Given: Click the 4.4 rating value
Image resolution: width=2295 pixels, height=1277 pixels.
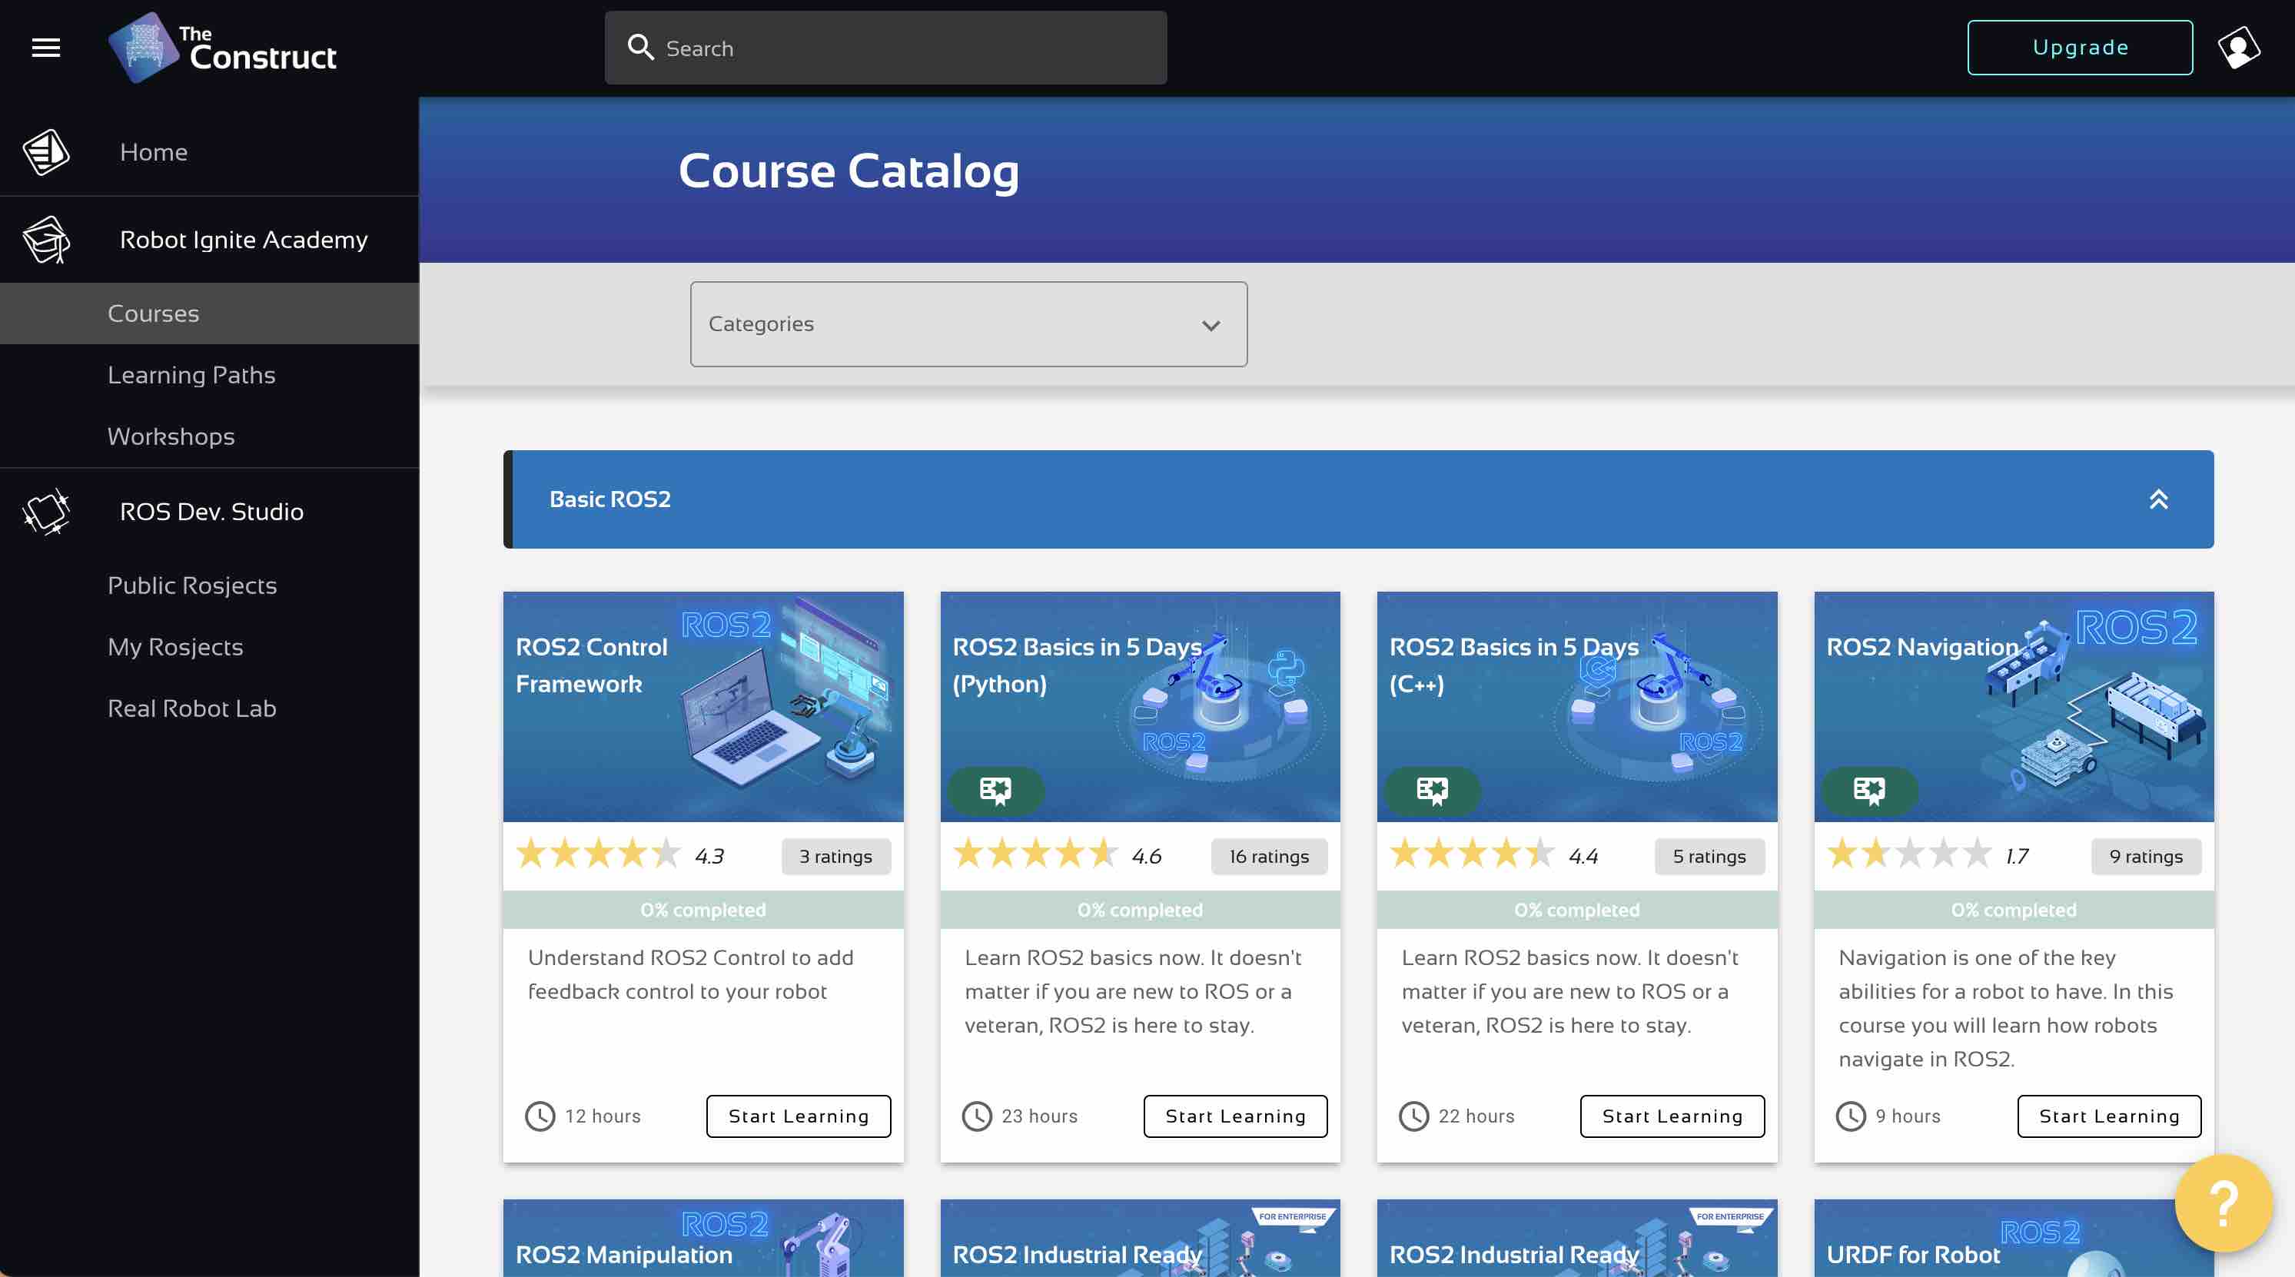Looking at the screenshot, I should point(1583,857).
